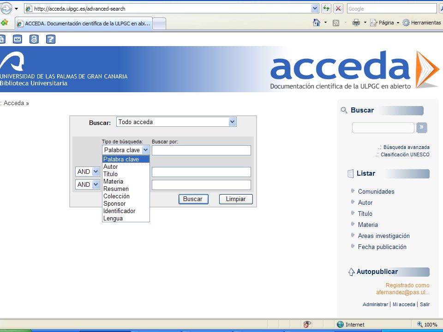Click the open access padlock icon
The image size is (443, 332).
coord(34,39)
